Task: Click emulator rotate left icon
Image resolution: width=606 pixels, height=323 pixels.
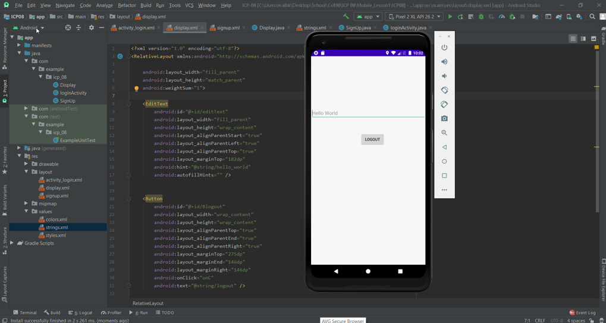Action: [x=444, y=90]
